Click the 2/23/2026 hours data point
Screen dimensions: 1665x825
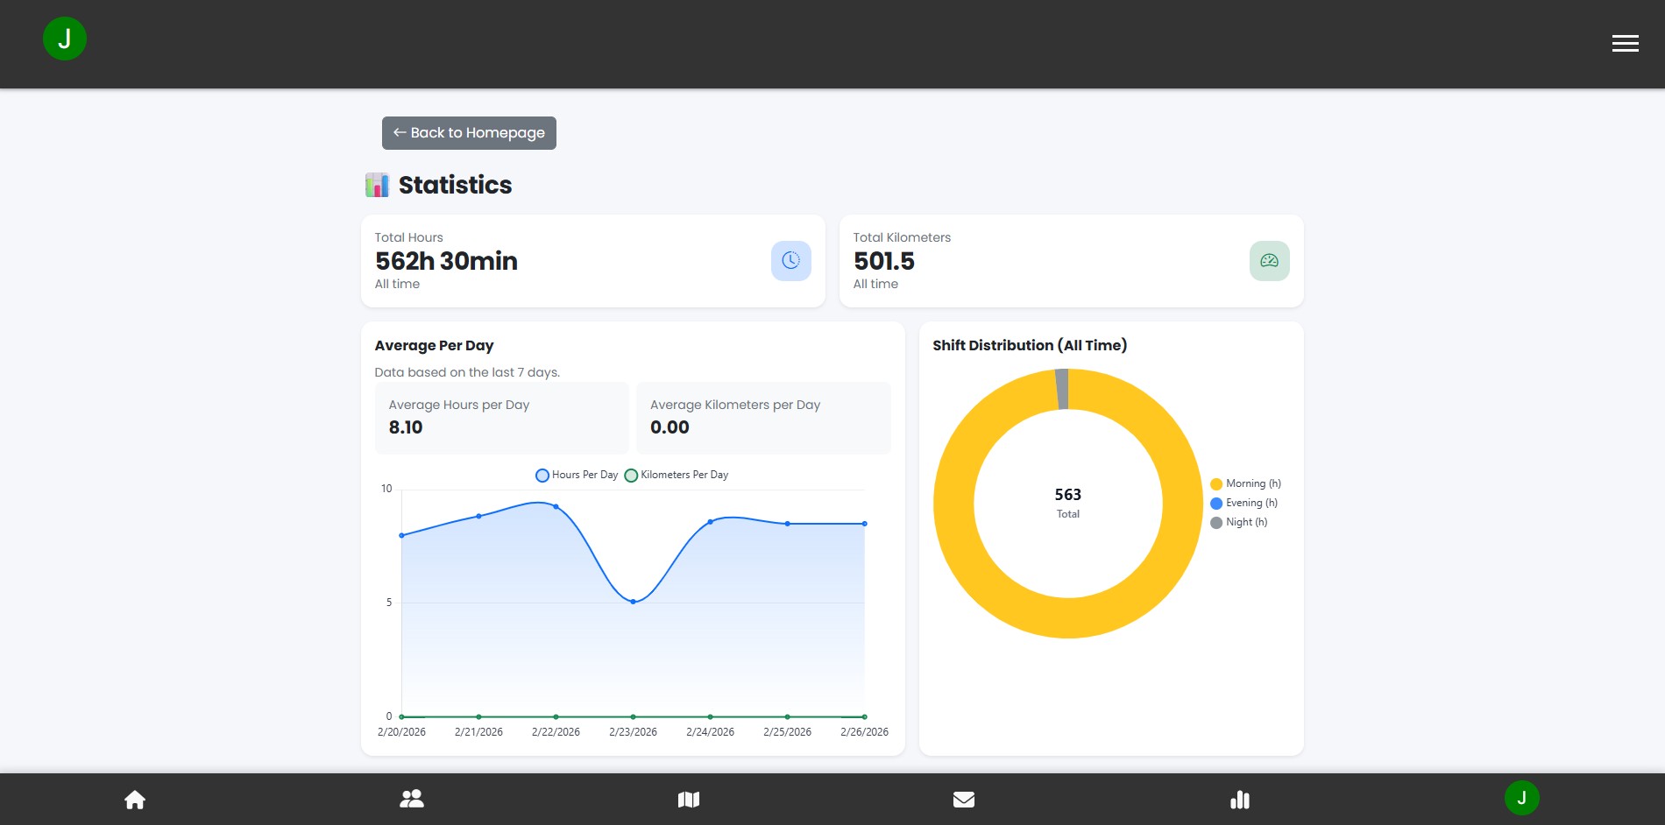click(x=633, y=602)
